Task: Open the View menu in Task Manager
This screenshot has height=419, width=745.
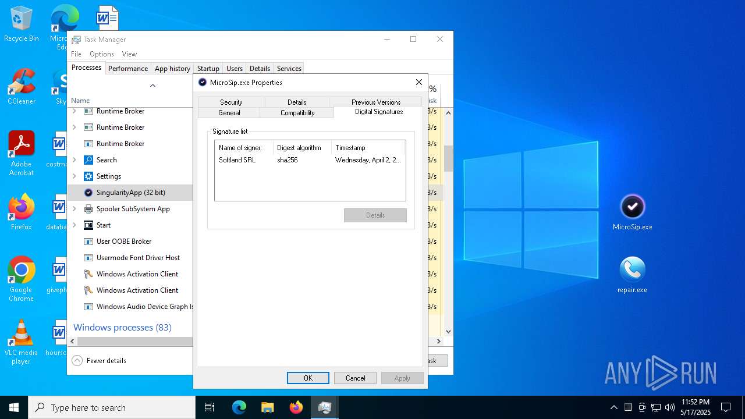Action: point(129,54)
